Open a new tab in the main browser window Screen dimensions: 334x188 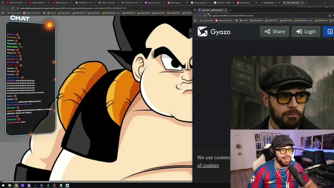click(307, 3)
